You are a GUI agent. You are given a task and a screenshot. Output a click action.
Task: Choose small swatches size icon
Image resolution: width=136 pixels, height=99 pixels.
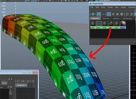[109, 14]
